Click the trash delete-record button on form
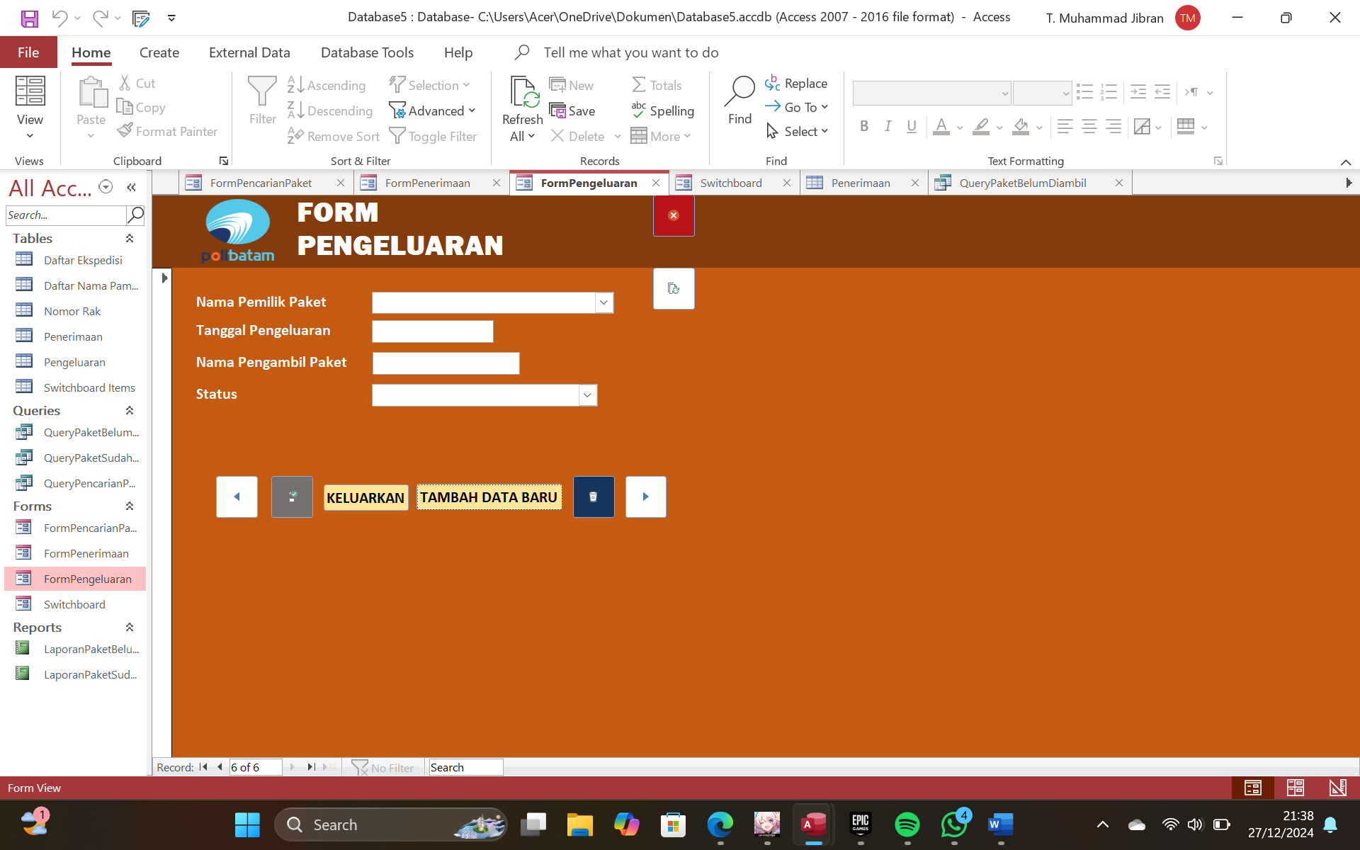Image resolution: width=1360 pixels, height=850 pixels. pos(594,497)
